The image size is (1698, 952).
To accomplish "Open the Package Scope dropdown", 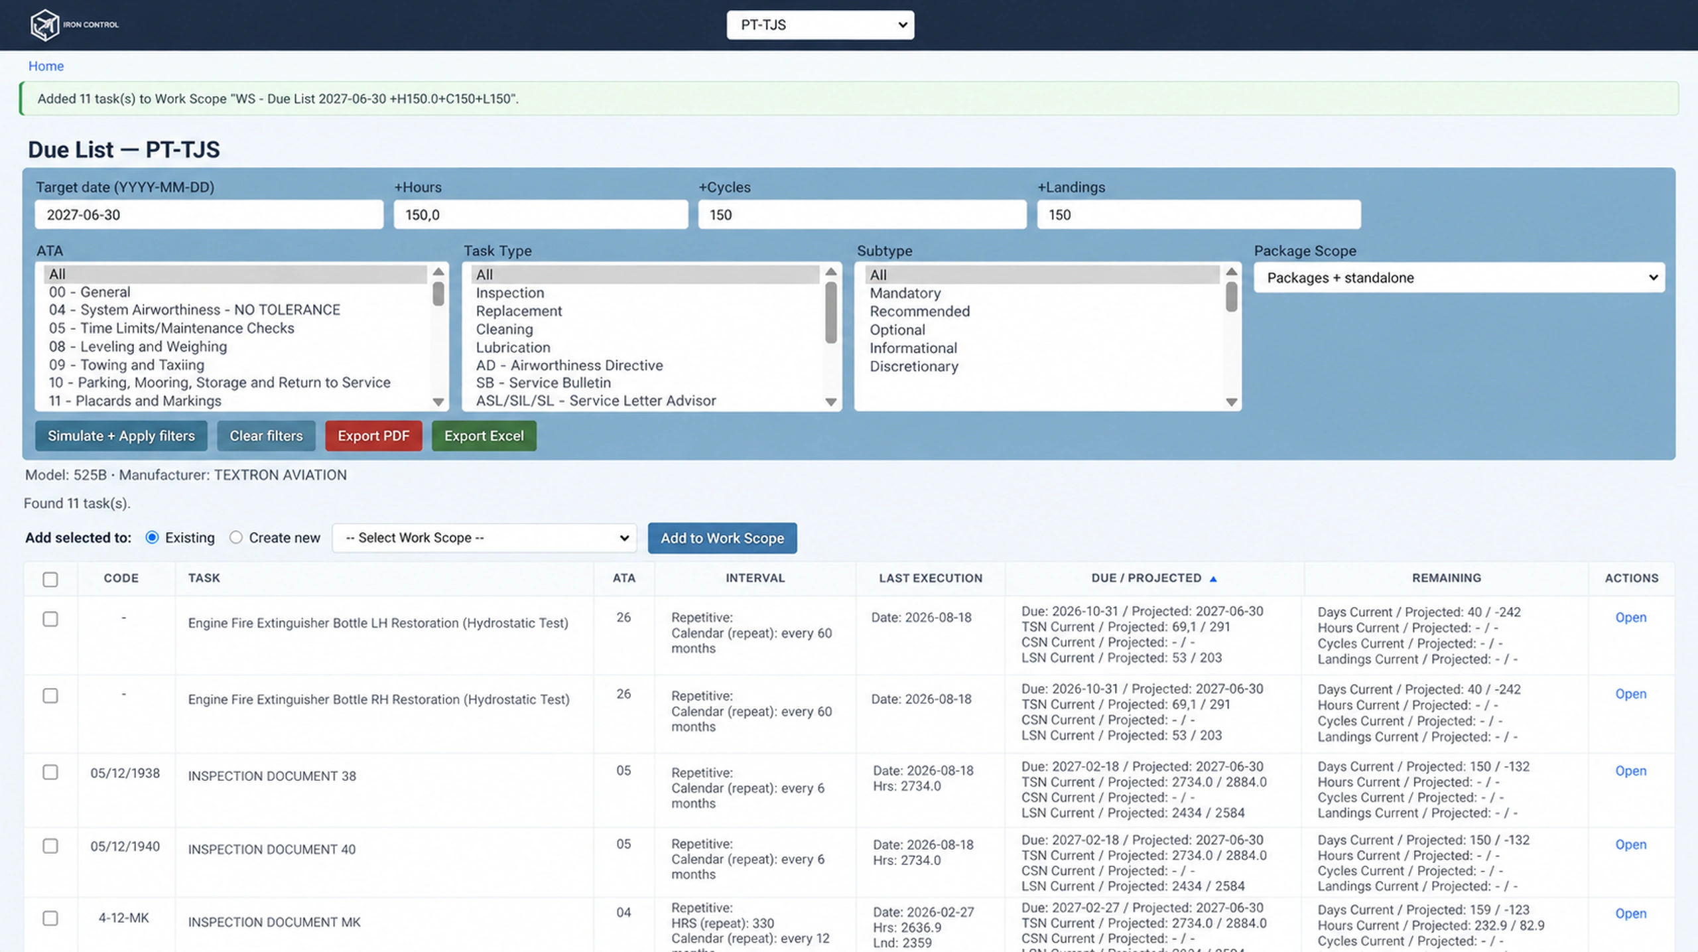I will click(1459, 277).
